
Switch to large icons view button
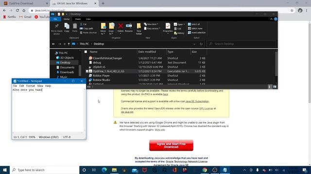(x=275, y=87)
